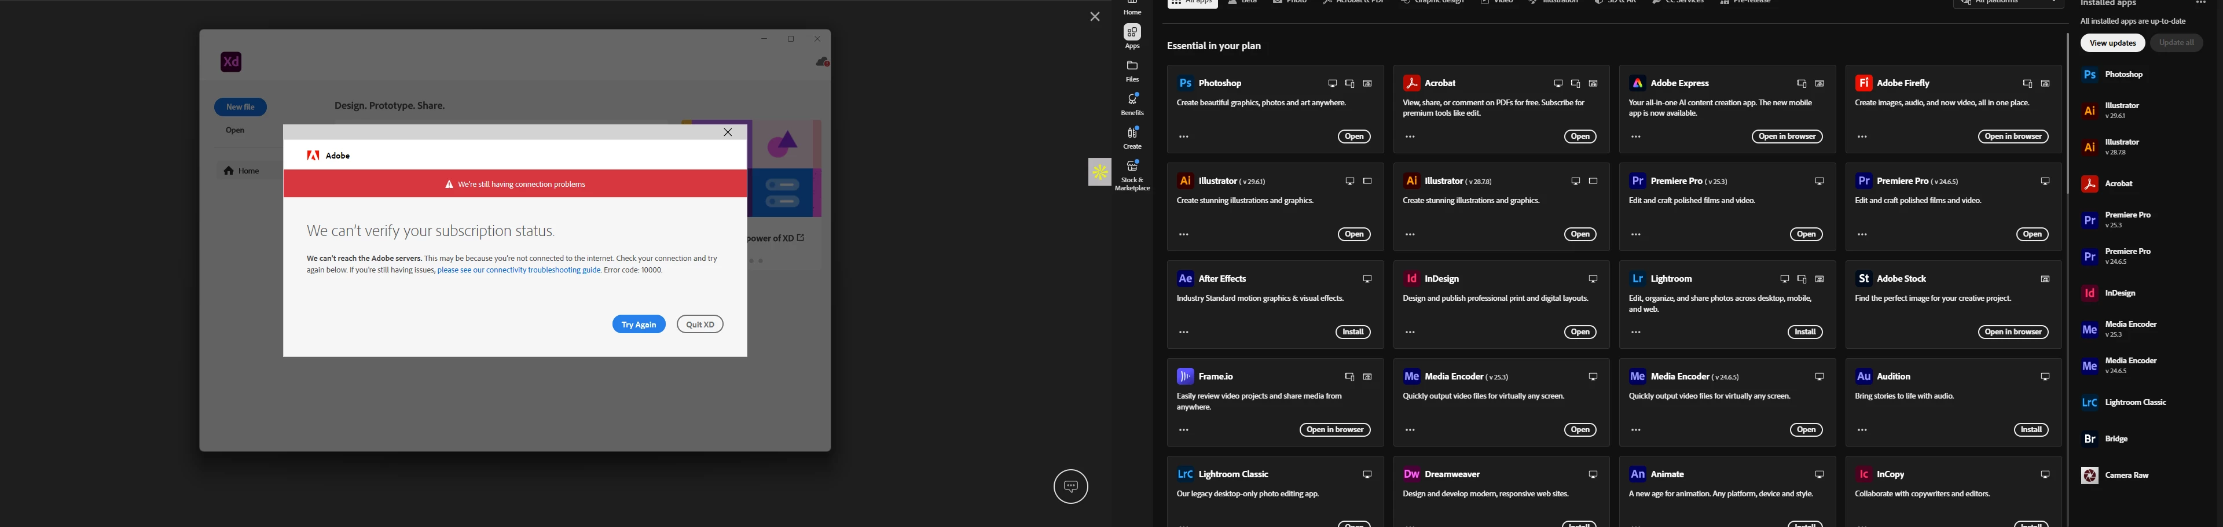Click the XD logo in the XD window
Screen dimensions: 2223x527
(232, 62)
